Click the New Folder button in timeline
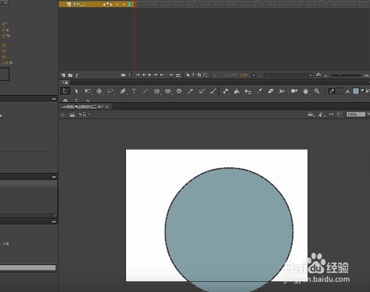Screen dimensions: 370x292 tap(70, 75)
